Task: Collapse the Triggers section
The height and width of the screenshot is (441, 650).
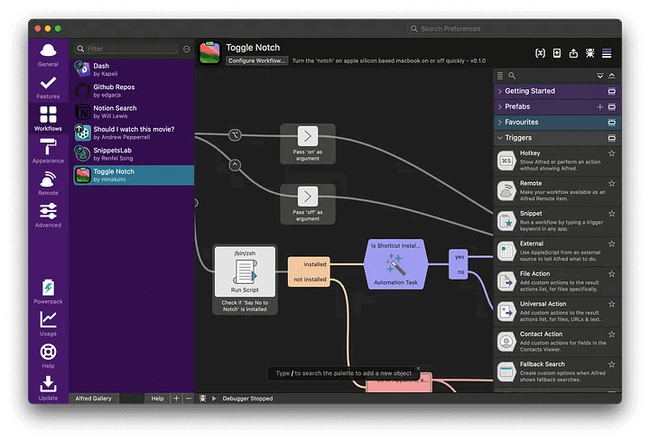Action: [518, 138]
